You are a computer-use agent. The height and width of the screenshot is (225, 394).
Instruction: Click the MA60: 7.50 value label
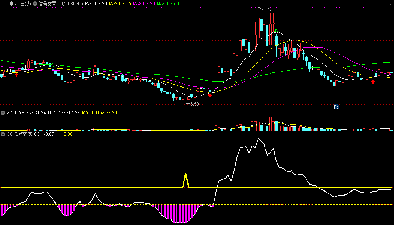pyautogui.click(x=168, y=4)
